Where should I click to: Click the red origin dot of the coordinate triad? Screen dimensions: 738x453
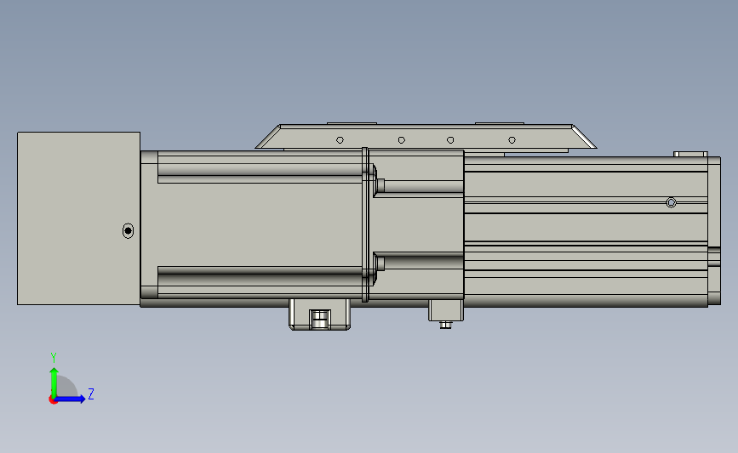click(53, 400)
